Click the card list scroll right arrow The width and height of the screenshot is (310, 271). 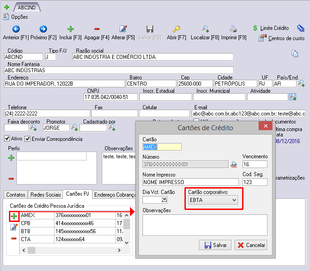119,250
